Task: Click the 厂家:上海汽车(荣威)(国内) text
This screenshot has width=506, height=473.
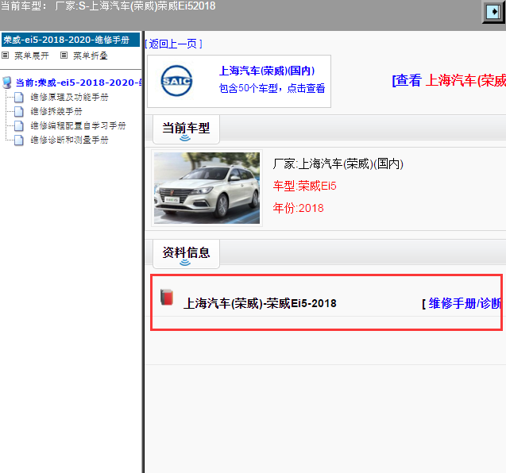Action: pyautogui.click(x=338, y=164)
